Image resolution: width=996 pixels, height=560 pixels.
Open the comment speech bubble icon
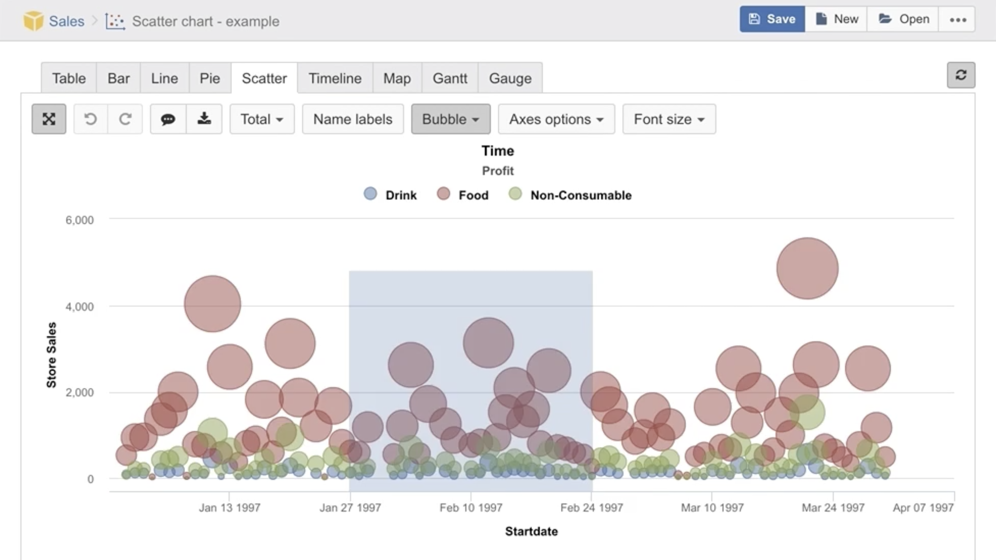click(x=168, y=119)
